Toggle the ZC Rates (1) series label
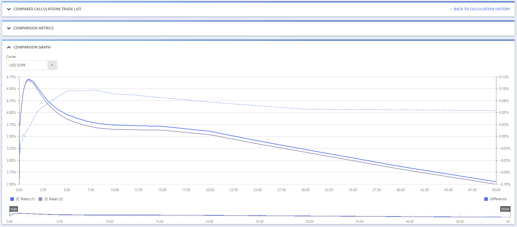This screenshot has height=227, width=517. click(x=25, y=199)
